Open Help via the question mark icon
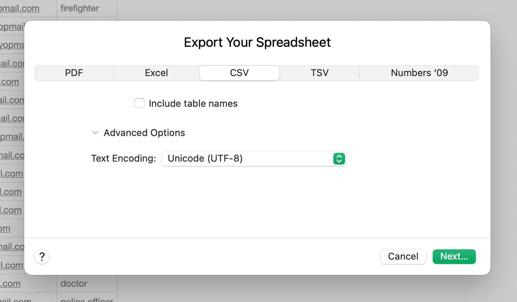The height and width of the screenshot is (302, 517). point(41,257)
